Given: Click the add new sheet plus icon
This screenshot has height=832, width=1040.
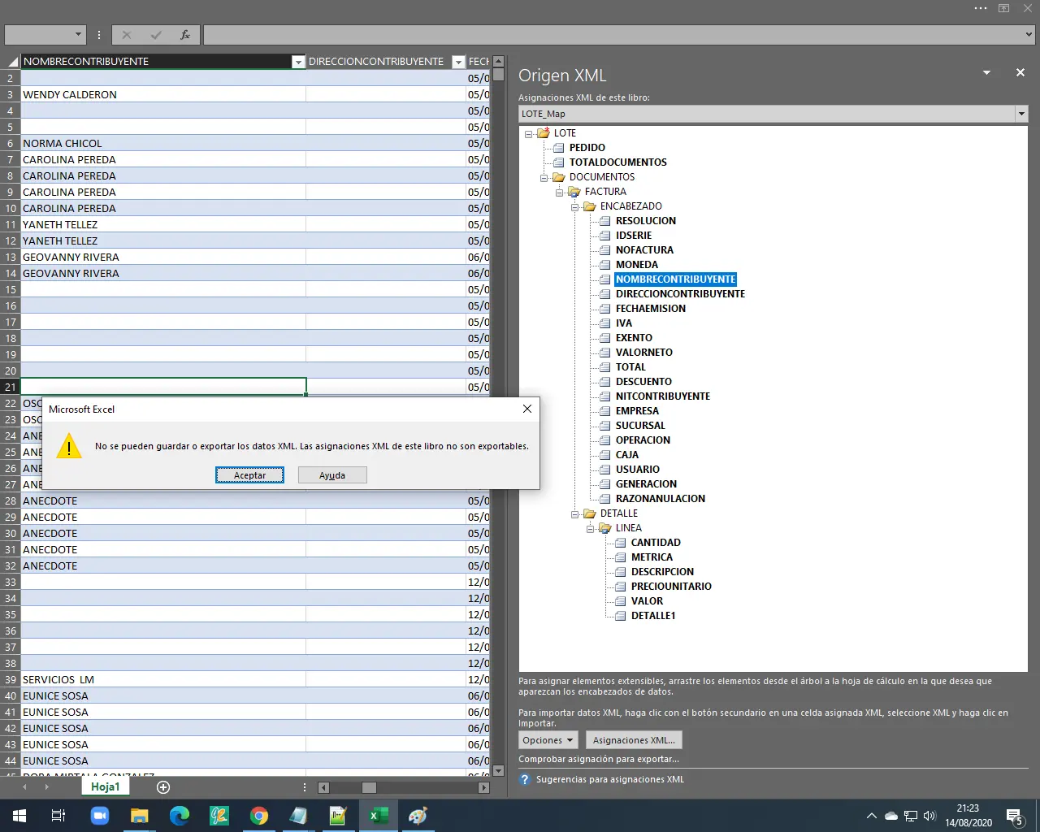Looking at the screenshot, I should tap(163, 787).
